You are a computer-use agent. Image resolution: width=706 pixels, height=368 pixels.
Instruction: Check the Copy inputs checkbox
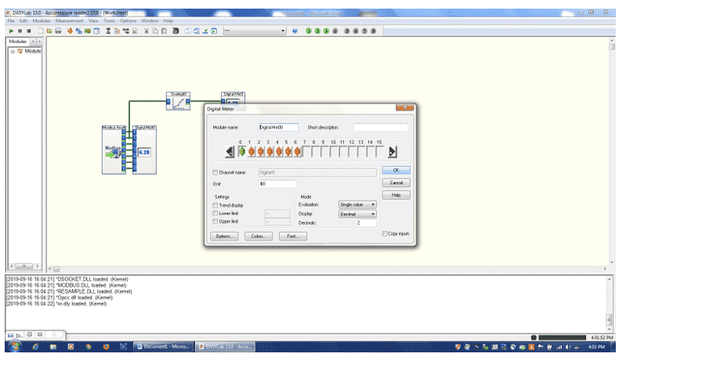click(385, 233)
